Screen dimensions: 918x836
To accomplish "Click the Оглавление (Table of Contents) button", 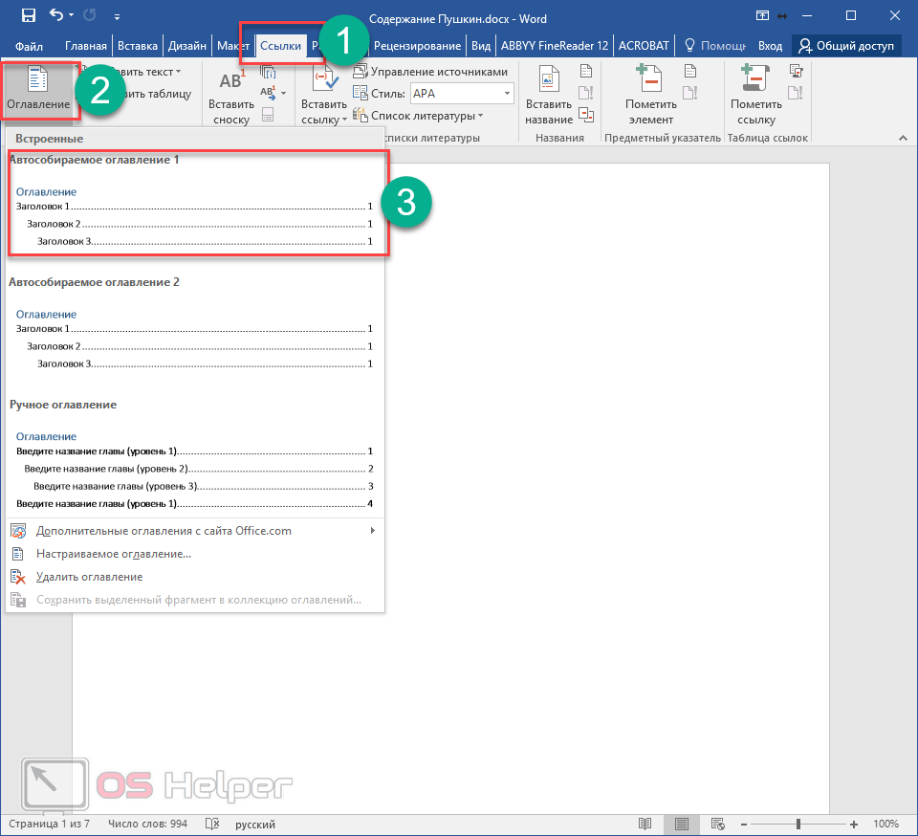I will [38, 89].
